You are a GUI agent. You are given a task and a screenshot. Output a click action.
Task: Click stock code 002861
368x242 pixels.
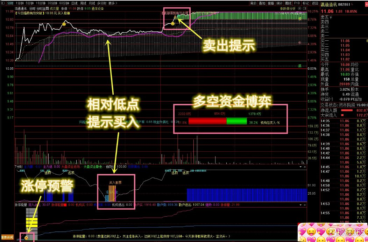pyautogui.click(x=345, y=5)
